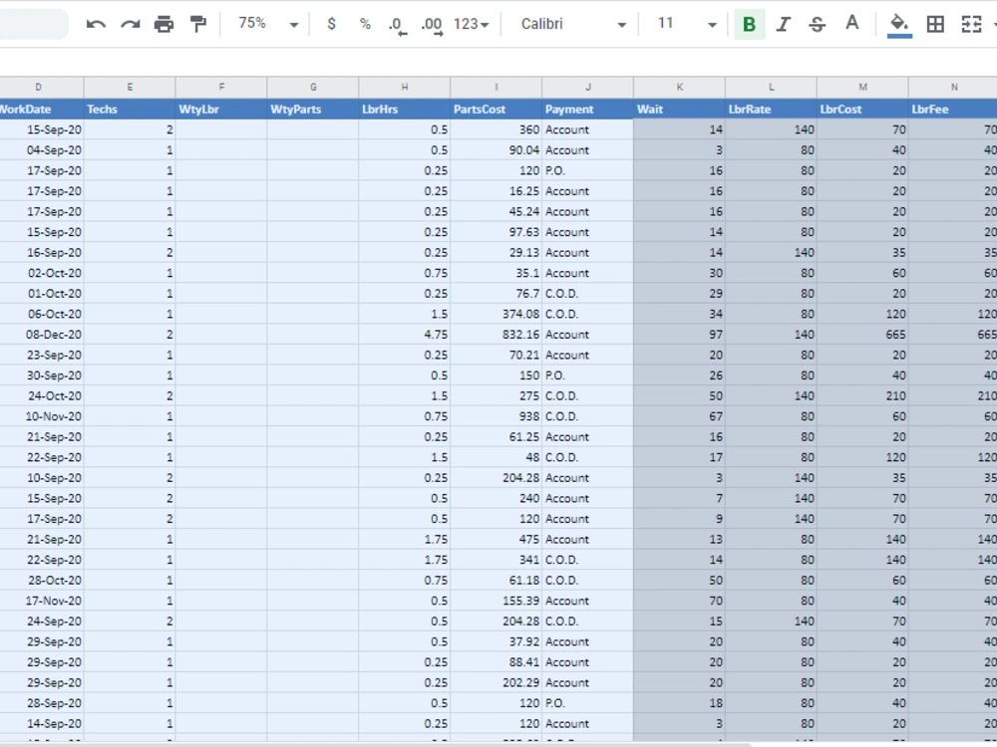The height and width of the screenshot is (747, 997).
Task: Select PartsCost cell 374.08
Action: (x=496, y=314)
